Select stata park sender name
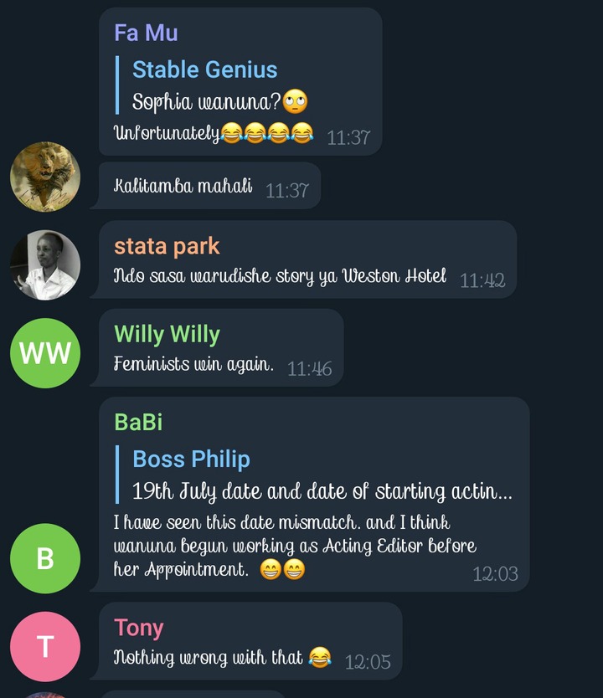The height and width of the screenshot is (698, 603). coord(167,246)
